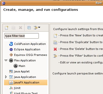Click the ColdFusion Application icon

[11, 44]
